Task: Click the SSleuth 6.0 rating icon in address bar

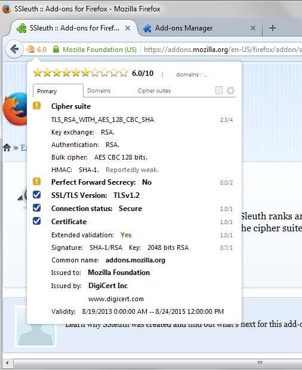Action: [x=36, y=50]
